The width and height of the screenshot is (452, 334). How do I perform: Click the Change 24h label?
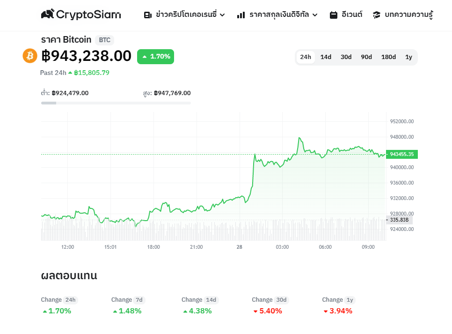(59, 300)
